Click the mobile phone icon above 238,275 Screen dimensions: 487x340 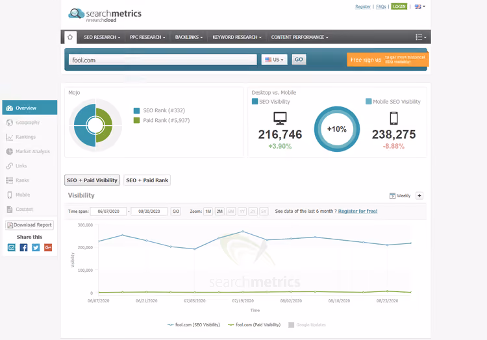click(394, 118)
